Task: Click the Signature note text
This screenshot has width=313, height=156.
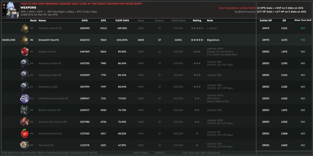Action: [213, 40]
